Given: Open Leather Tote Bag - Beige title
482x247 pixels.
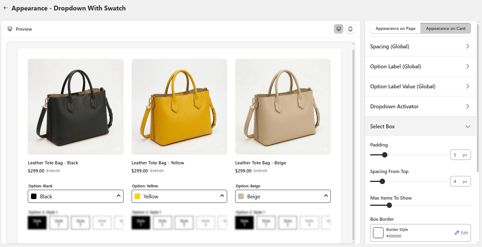Looking at the screenshot, I should tap(261, 163).
